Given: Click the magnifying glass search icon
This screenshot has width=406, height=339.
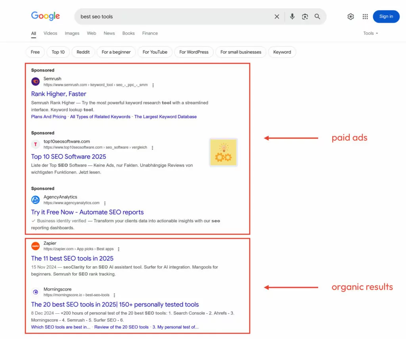Looking at the screenshot, I should tap(317, 17).
